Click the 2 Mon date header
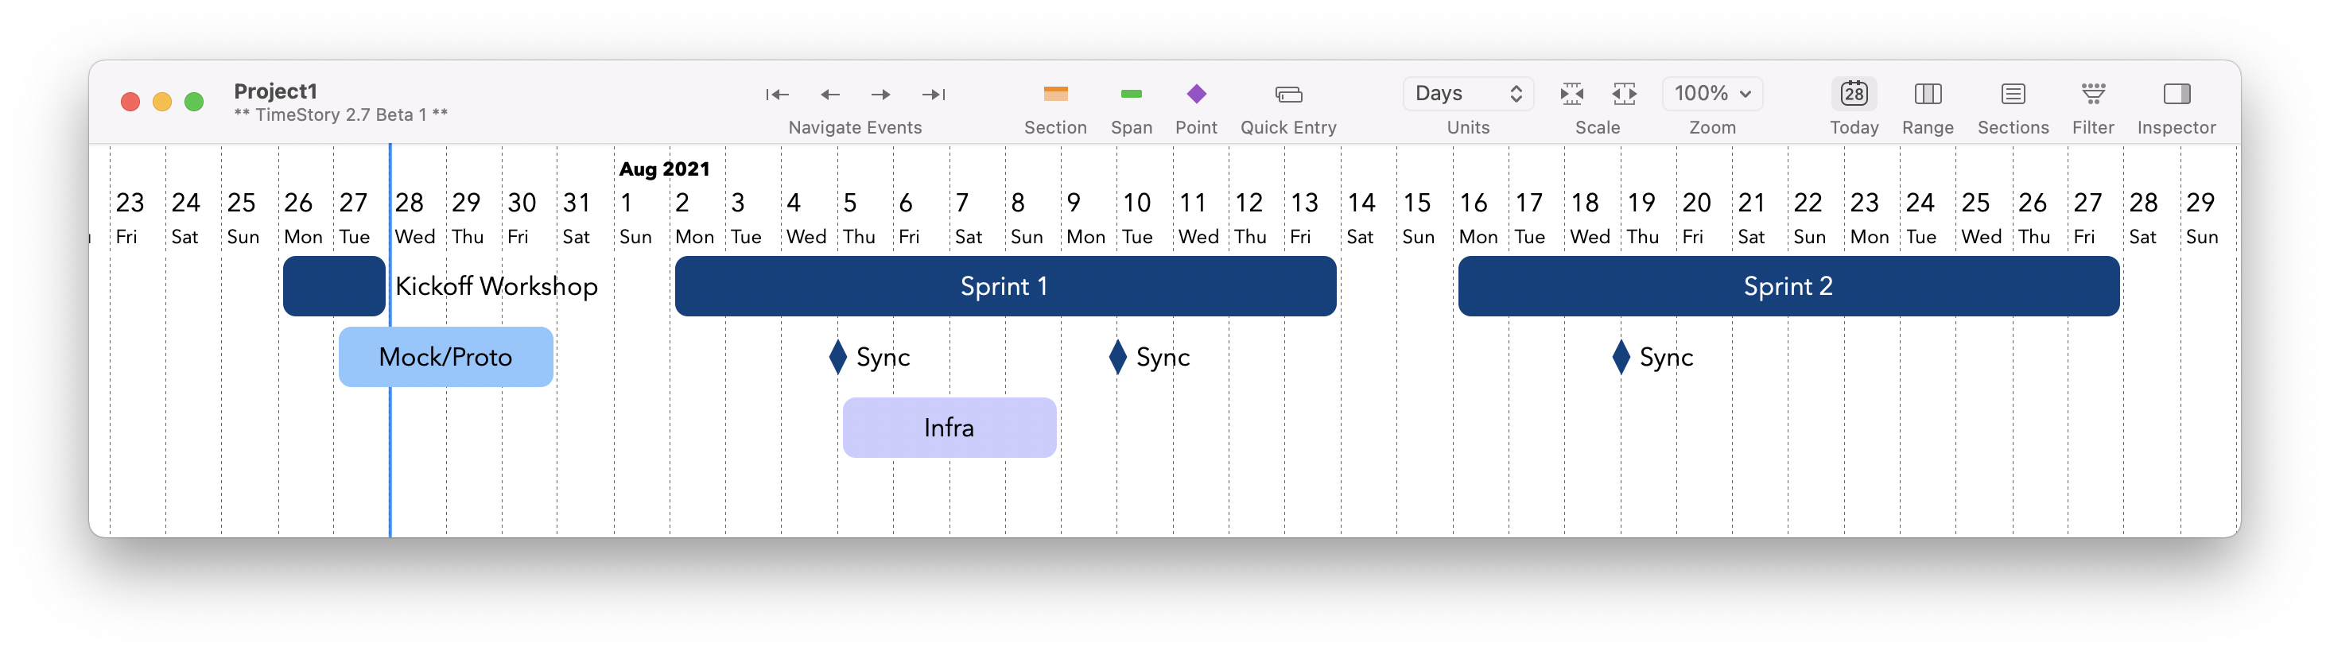The width and height of the screenshot is (2330, 655). pyautogui.click(x=693, y=218)
